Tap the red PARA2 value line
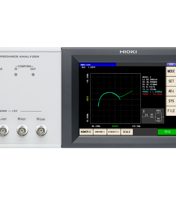Viewport: 176px width, 203px height. (x=152, y=94)
